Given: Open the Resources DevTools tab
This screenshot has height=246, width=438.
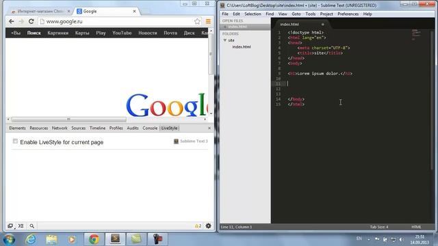Looking at the screenshot, I should click(39, 128).
